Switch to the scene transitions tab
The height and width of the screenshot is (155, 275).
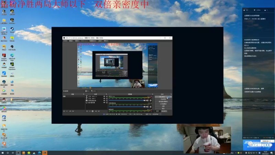click(164, 111)
